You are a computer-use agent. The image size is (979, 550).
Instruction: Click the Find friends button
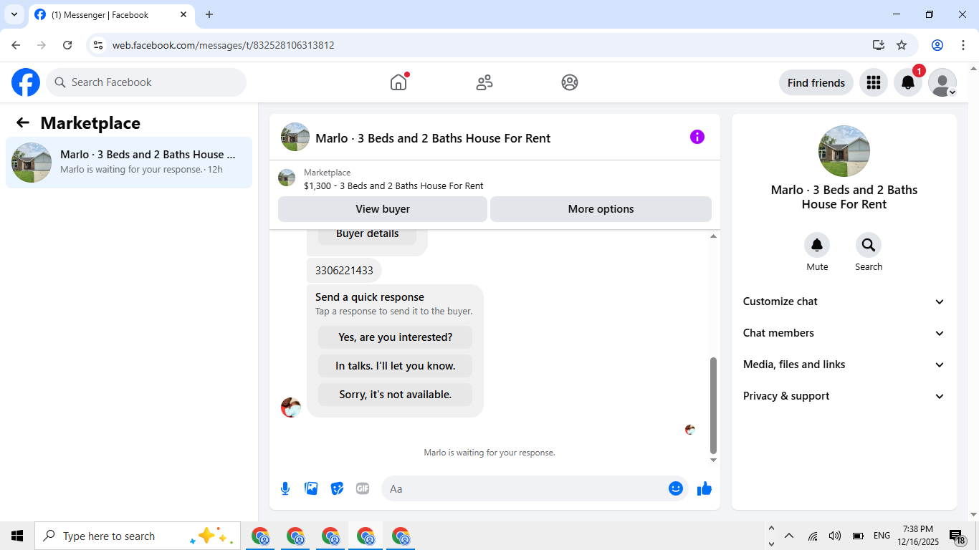tap(816, 82)
